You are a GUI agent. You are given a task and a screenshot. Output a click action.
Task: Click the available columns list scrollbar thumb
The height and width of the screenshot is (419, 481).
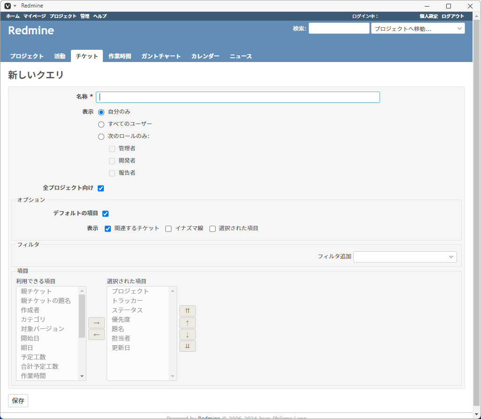pos(82,316)
